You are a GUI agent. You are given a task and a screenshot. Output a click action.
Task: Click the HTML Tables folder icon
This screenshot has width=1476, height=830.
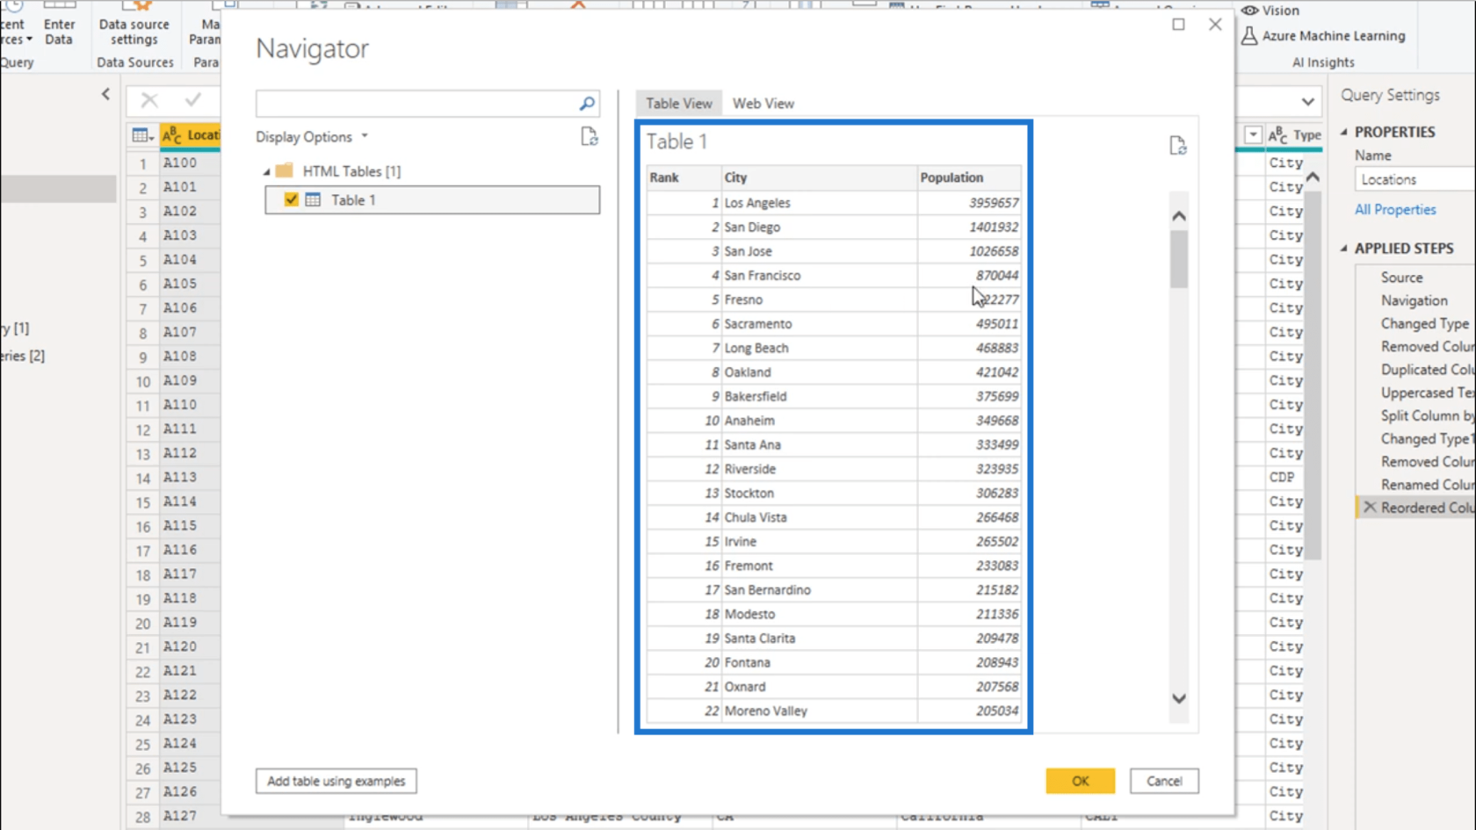284,170
